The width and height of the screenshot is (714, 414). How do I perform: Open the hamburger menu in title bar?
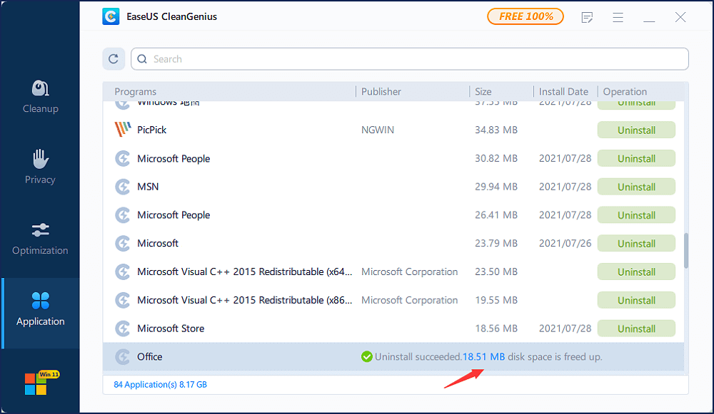pos(618,17)
